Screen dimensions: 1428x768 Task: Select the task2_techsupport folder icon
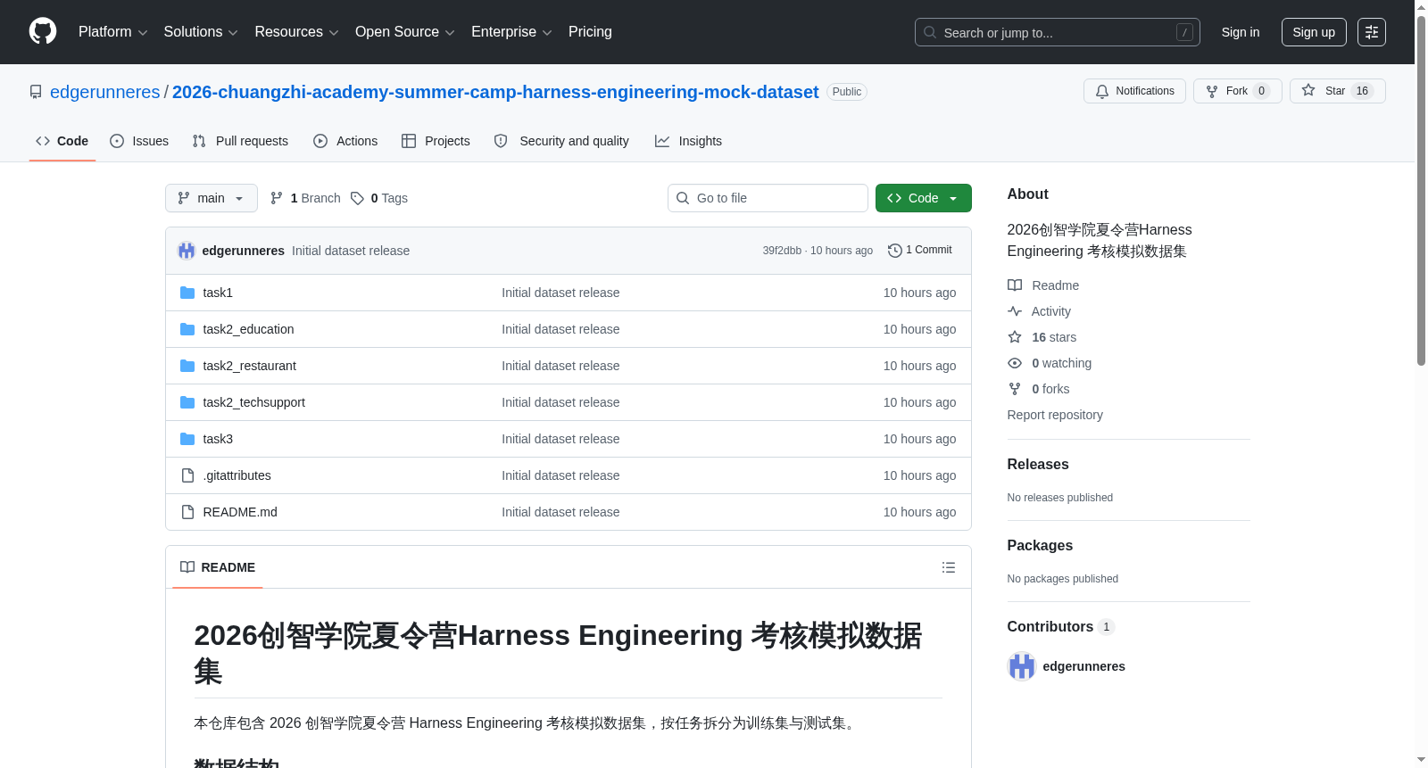187,402
